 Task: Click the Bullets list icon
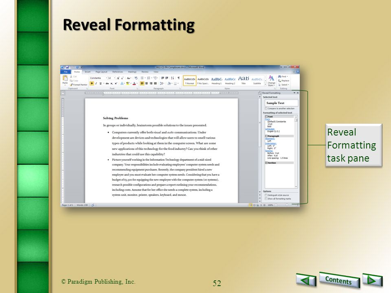click(x=142, y=78)
